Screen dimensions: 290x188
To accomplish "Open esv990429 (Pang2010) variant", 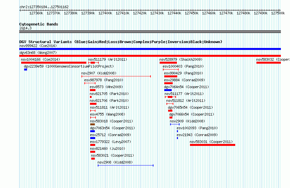I will 183,73.
